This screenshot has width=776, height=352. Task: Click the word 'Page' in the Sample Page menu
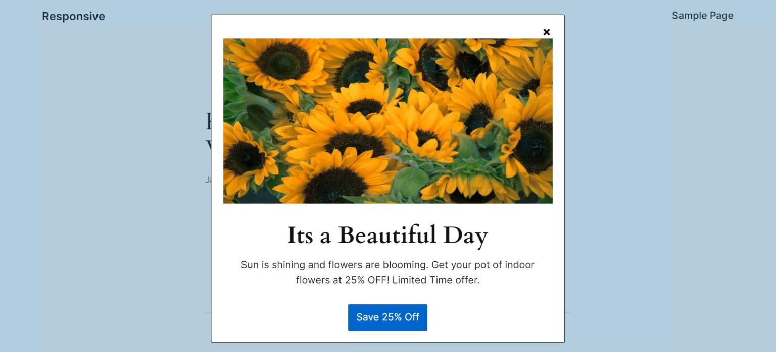click(x=721, y=16)
